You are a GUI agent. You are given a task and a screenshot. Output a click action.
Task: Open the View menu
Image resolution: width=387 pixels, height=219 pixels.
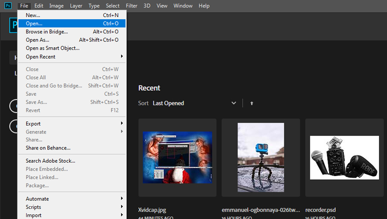tap(162, 6)
